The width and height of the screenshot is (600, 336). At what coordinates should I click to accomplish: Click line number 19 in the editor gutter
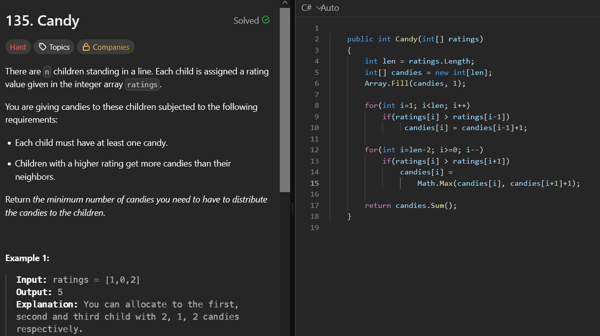(315, 227)
